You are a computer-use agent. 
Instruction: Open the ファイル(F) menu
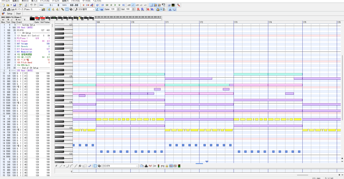click(x=5, y=1)
